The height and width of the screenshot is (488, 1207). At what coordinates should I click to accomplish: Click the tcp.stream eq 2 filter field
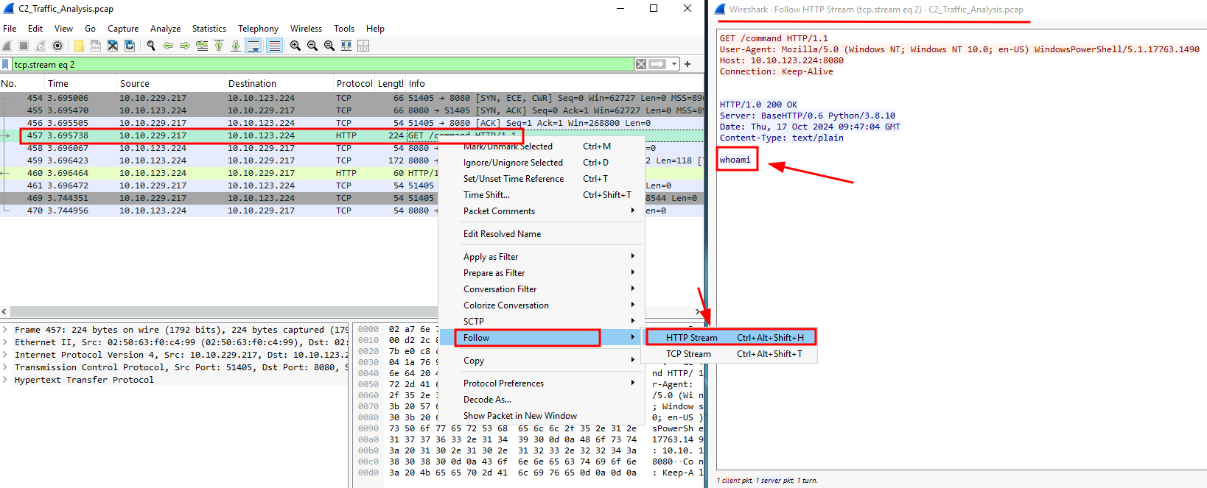click(x=323, y=64)
